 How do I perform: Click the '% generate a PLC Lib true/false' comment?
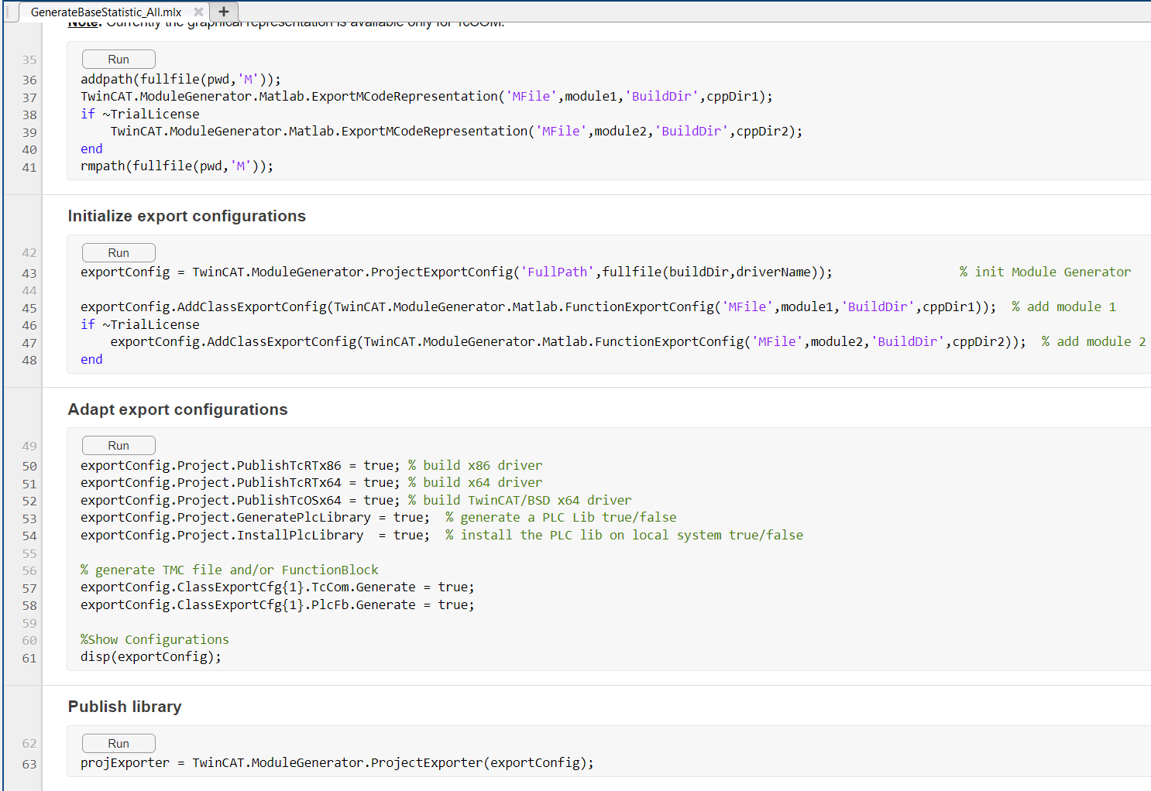pos(561,517)
